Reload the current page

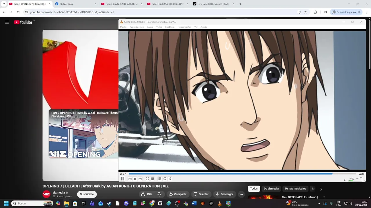(x=18, y=12)
